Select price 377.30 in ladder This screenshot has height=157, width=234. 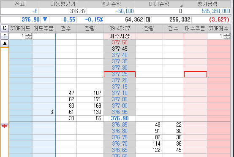[120, 68]
